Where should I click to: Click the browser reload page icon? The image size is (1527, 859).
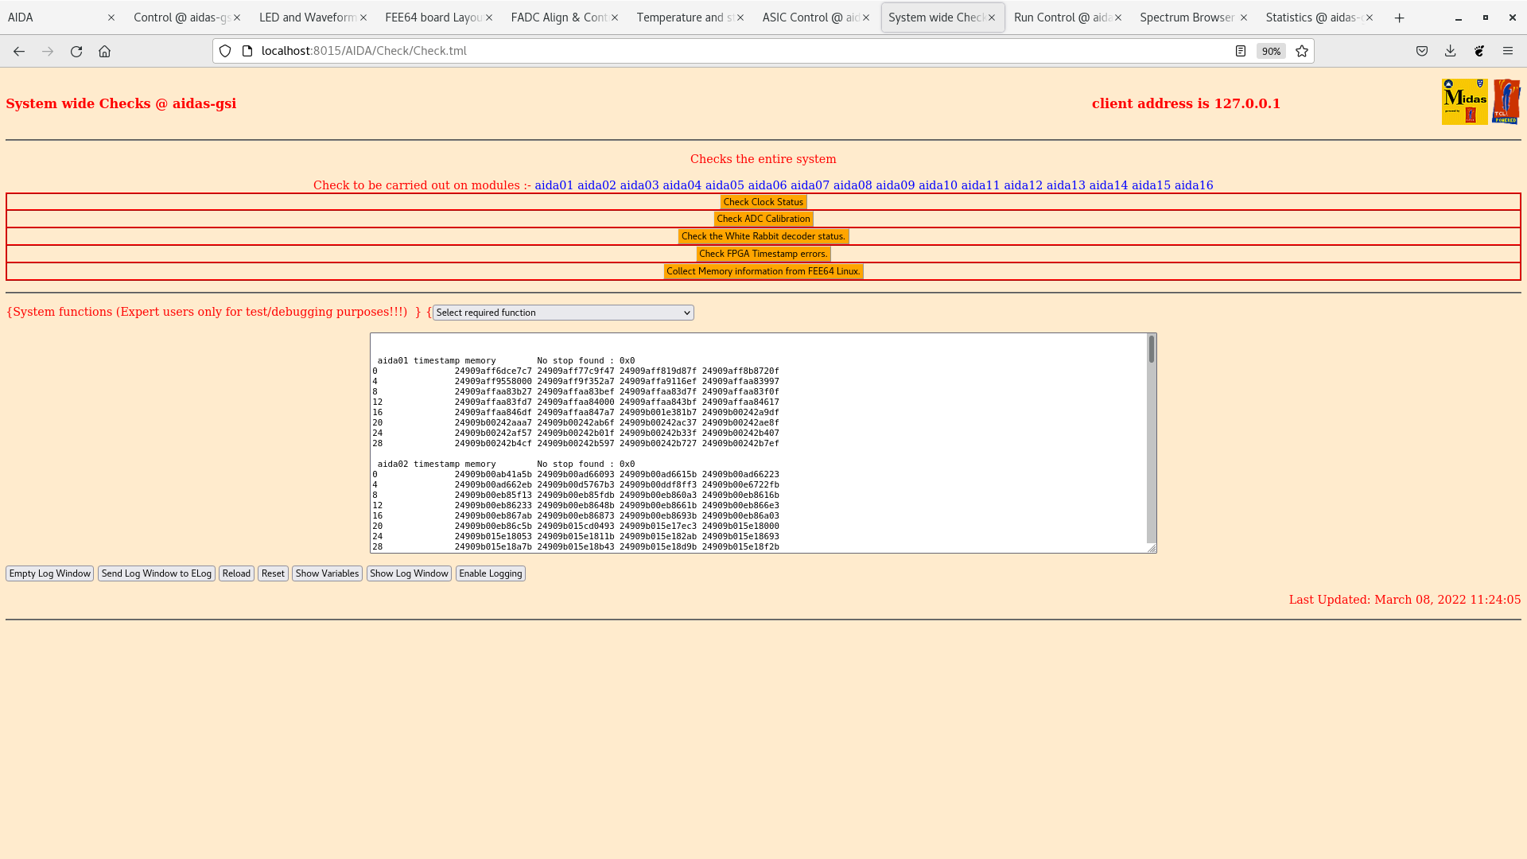tap(76, 51)
